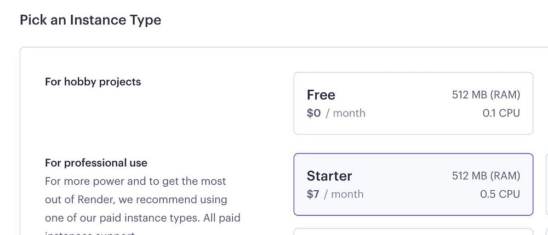Viewport: 548px width, 235px height.
Task: Click the 0.5 CPU spec label
Action: 500,194
